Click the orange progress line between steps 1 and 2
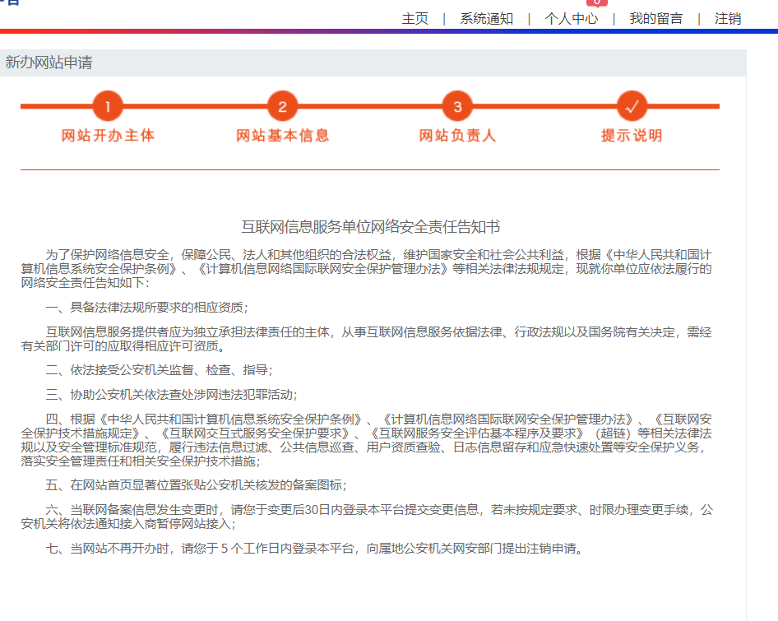This screenshot has height=621, width=778. click(x=195, y=106)
